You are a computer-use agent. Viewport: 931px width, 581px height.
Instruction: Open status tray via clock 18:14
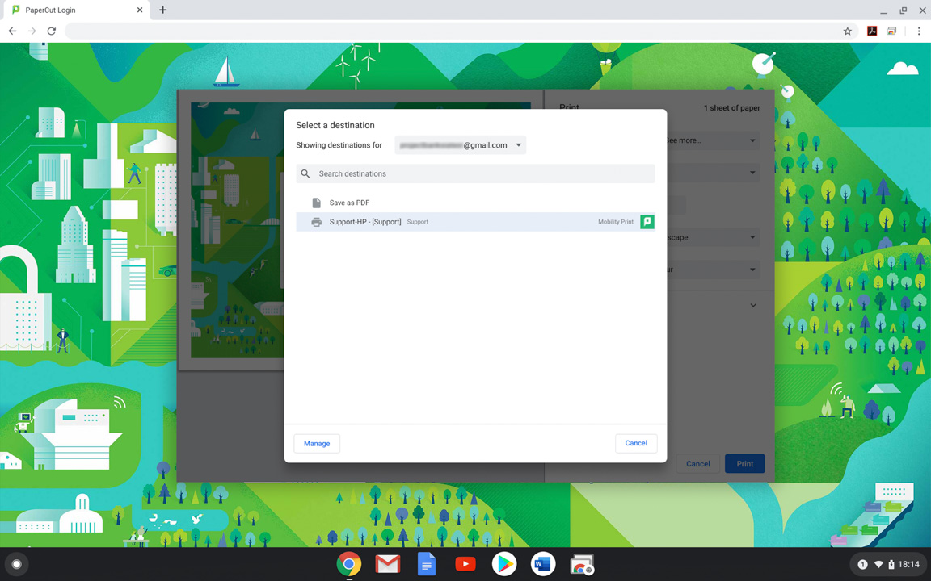(908, 564)
